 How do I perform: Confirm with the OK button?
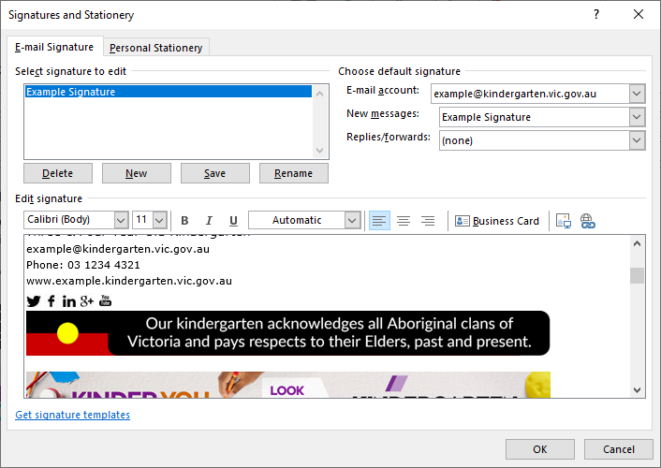pos(540,449)
